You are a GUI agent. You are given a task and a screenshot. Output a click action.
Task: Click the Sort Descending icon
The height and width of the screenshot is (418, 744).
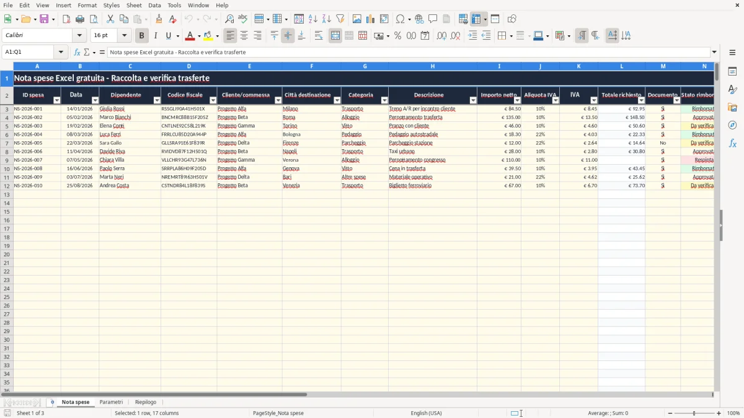[327, 19]
